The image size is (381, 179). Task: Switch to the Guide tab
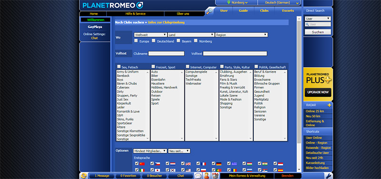point(243,10)
